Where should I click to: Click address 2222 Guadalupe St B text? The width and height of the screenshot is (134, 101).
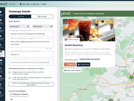tap(88, 49)
